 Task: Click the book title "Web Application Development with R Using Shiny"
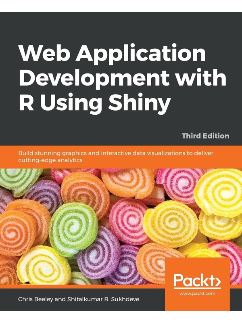coord(123,78)
